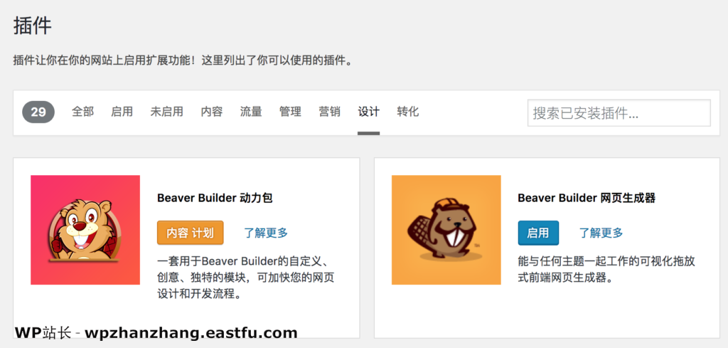Click the description starting 能与任何主题一起工作
The width and height of the screenshot is (728, 348).
(606, 268)
